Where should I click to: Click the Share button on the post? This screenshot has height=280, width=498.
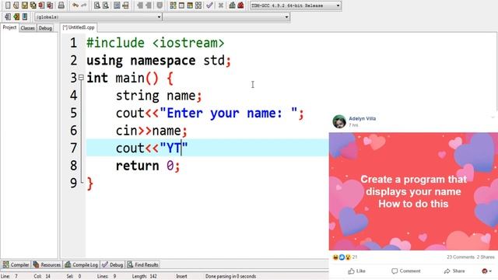454,271
